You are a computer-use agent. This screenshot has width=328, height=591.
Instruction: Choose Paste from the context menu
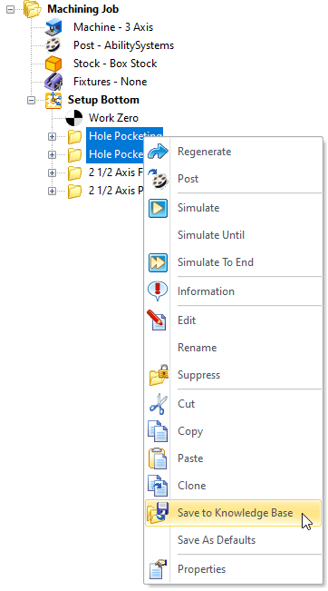233,458
